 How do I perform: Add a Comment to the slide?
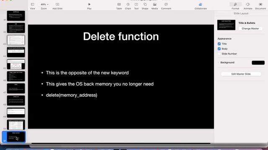tap(166, 4)
